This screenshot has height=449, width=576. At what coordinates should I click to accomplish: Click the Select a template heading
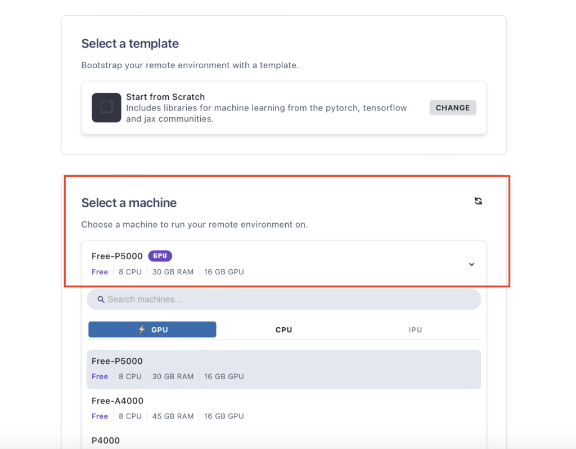click(x=130, y=43)
